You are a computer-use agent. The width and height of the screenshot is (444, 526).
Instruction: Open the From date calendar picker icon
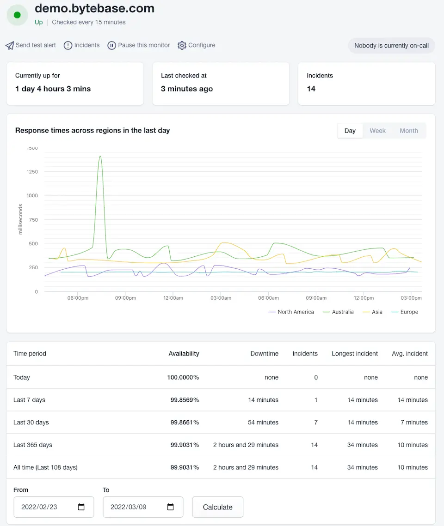81,507
